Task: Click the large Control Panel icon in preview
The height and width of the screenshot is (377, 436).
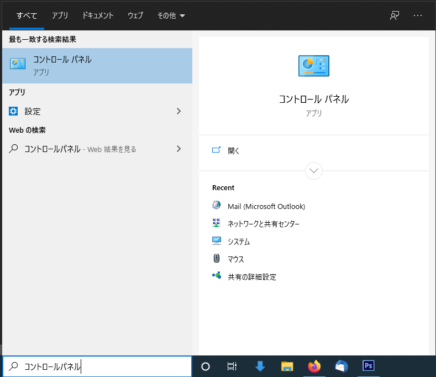Action: coord(313,66)
